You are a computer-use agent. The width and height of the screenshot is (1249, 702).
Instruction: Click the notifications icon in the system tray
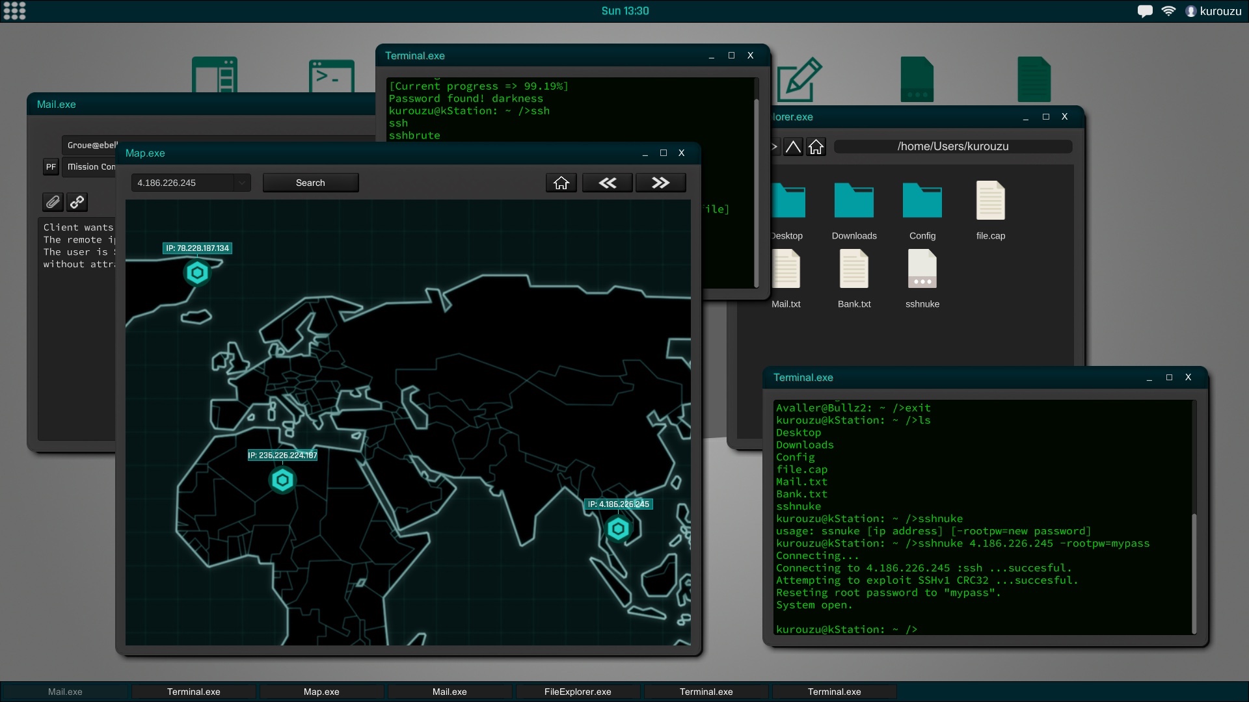coord(1145,10)
